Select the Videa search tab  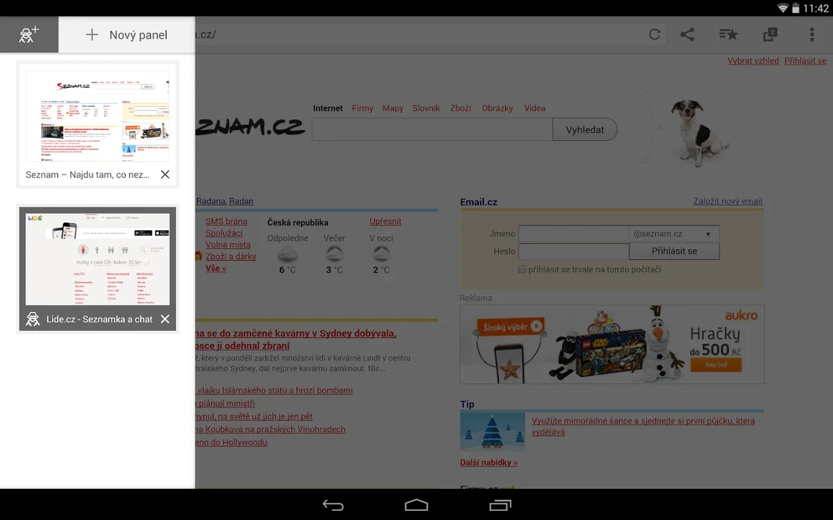pos(535,108)
